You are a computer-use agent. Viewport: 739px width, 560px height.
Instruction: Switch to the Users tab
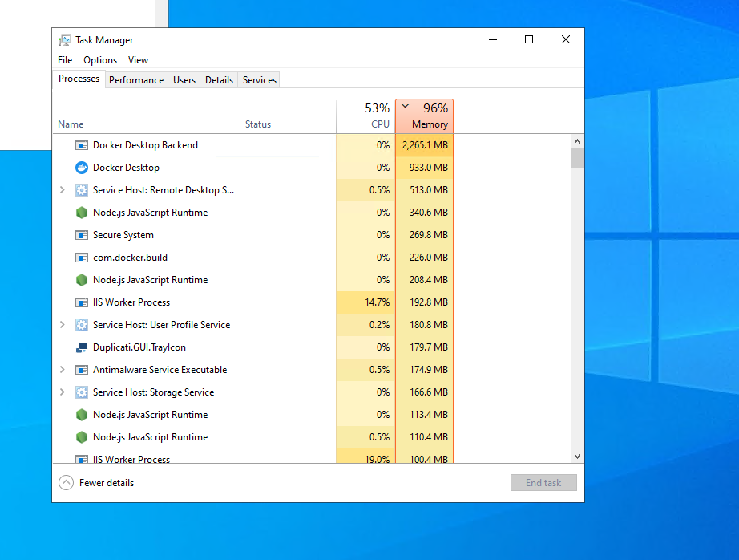click(184, 80)
